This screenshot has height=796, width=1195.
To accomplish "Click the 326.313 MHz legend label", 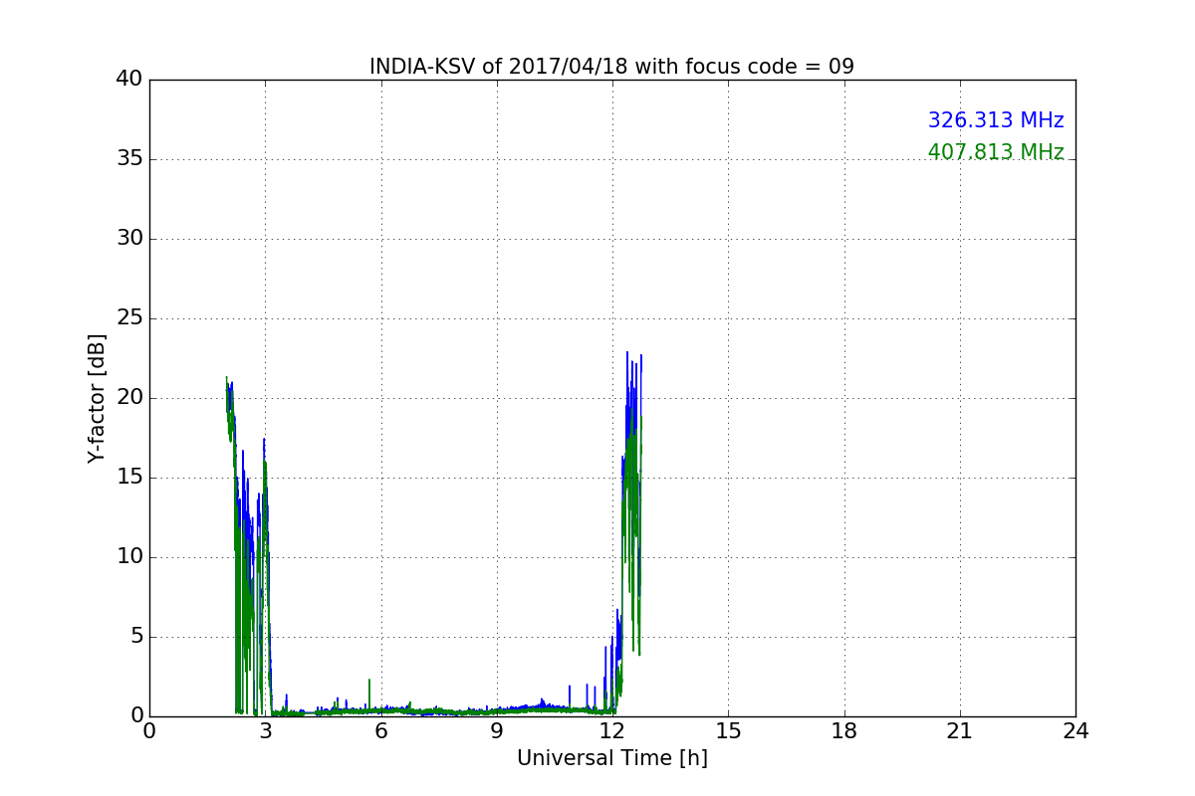I will (996, 120).
